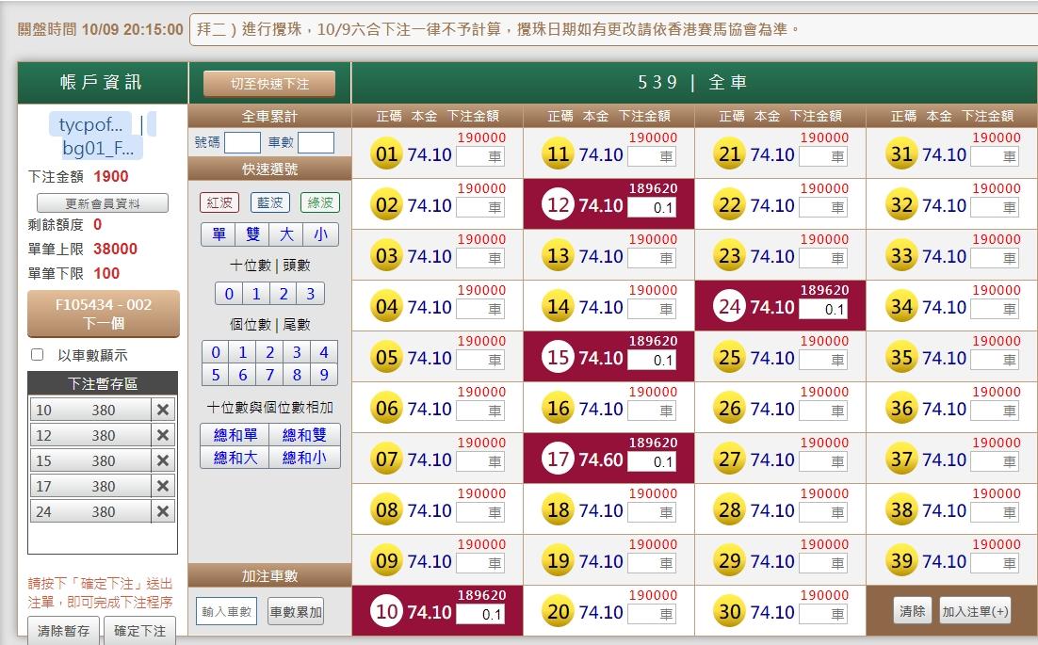Confirm the wager with 確定下注
Viewport: 1038px width, 645px height.
139,631
